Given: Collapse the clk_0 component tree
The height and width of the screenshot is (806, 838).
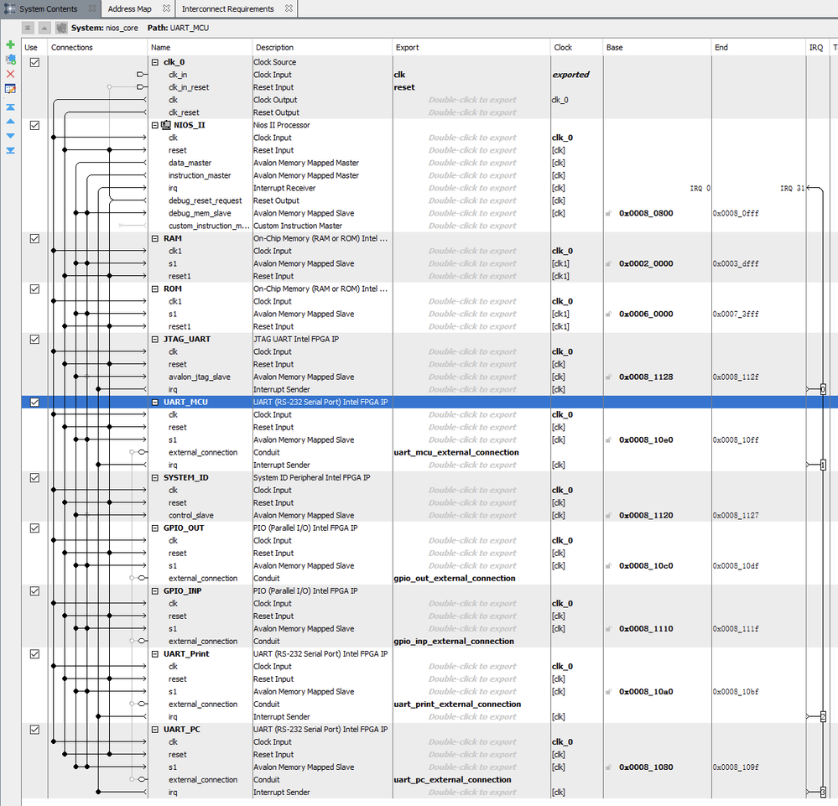Looking at the screenshot, I should pos(155,62).
